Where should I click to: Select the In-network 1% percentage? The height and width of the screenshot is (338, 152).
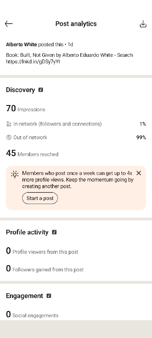tap(143, 124)
